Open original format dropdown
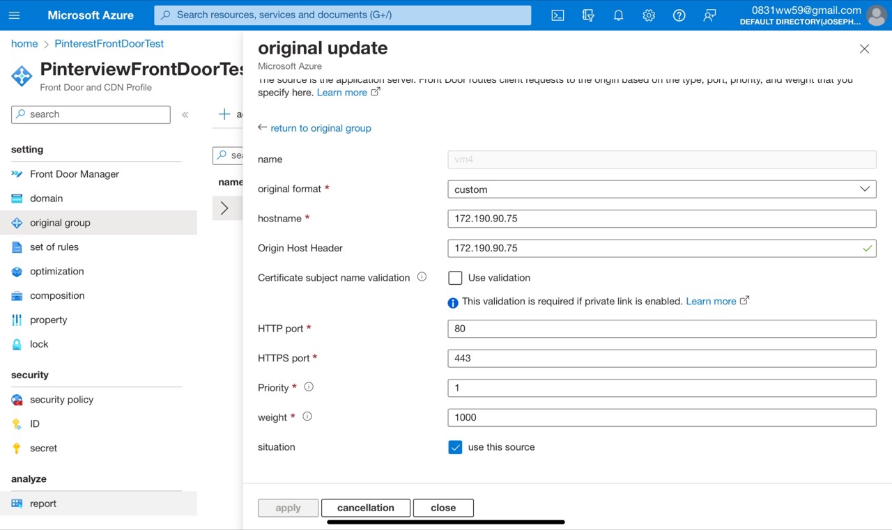The image size is (892, 530). coord(661,189)
